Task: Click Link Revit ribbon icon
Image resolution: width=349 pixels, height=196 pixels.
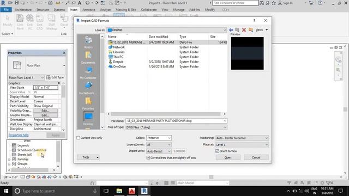Action: (x=20, y=22)
